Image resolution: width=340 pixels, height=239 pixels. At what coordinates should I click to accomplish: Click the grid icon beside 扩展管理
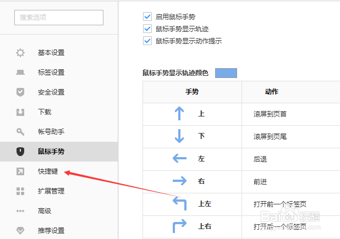coord(20,191)
